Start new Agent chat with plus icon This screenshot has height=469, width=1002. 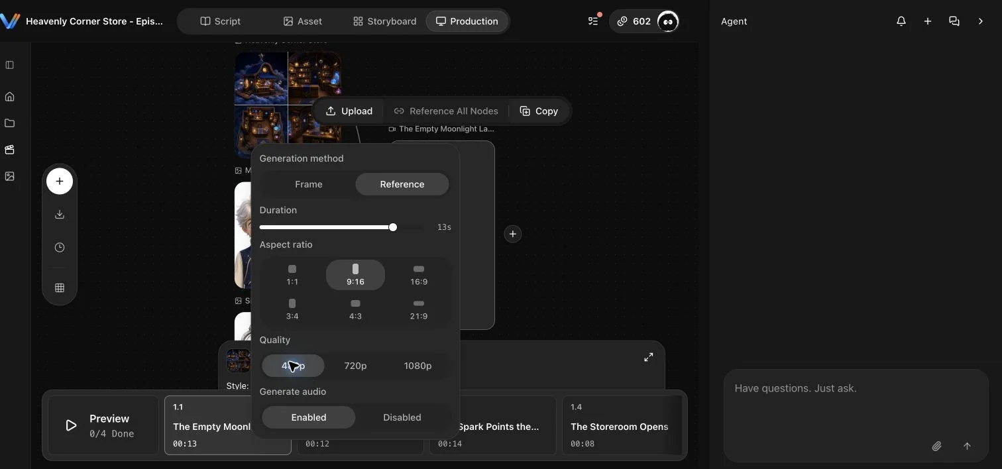(928, 21)
